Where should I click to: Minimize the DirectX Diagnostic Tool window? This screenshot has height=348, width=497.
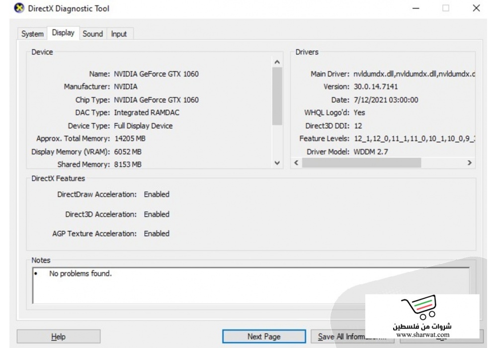point(416,8)
